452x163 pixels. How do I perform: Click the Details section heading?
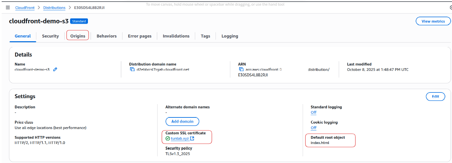(23, 55)
